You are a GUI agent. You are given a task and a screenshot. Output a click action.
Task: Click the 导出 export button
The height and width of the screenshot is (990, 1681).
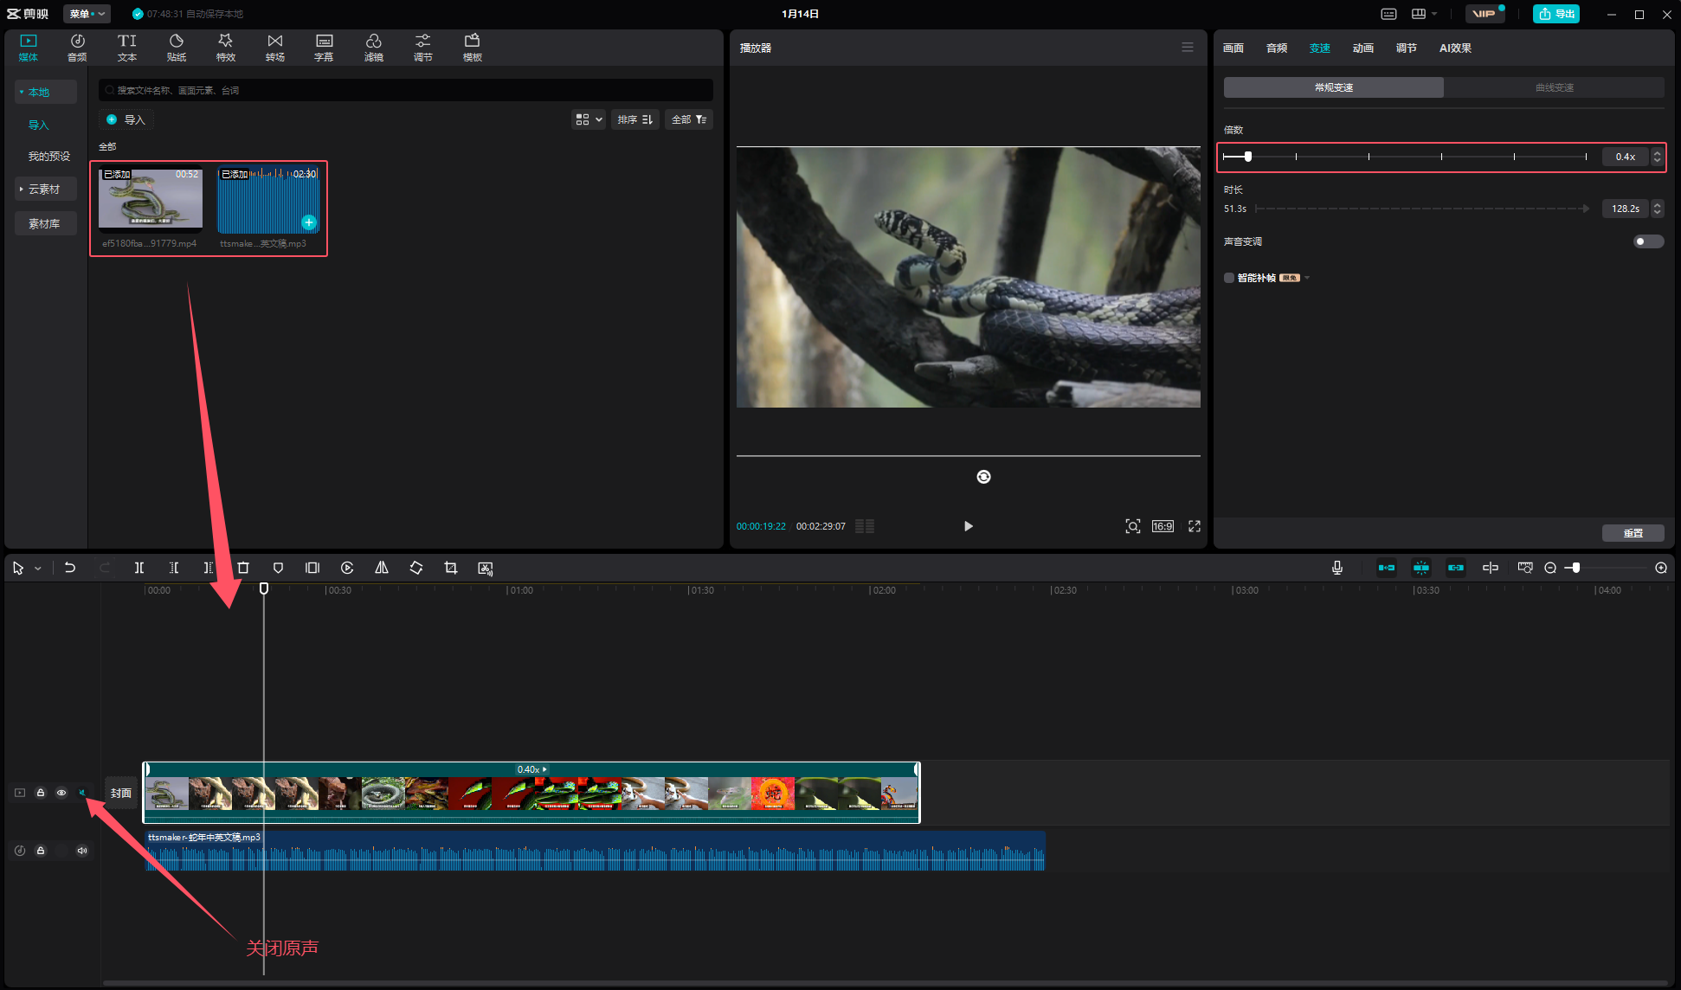click(x=1556, y=14)
